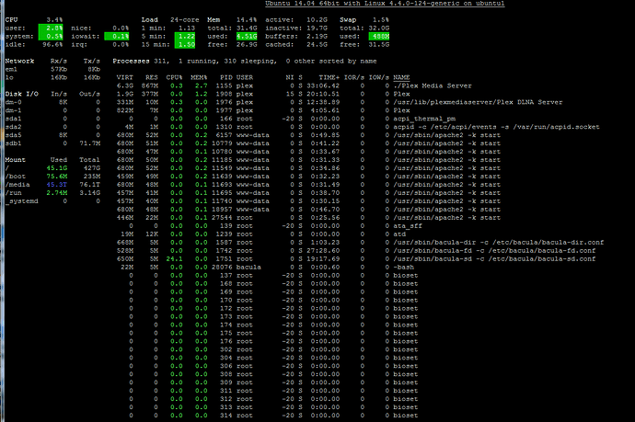Click PID 137 in the bioset row
The image size is (635, 422).
tap(226, 275)
